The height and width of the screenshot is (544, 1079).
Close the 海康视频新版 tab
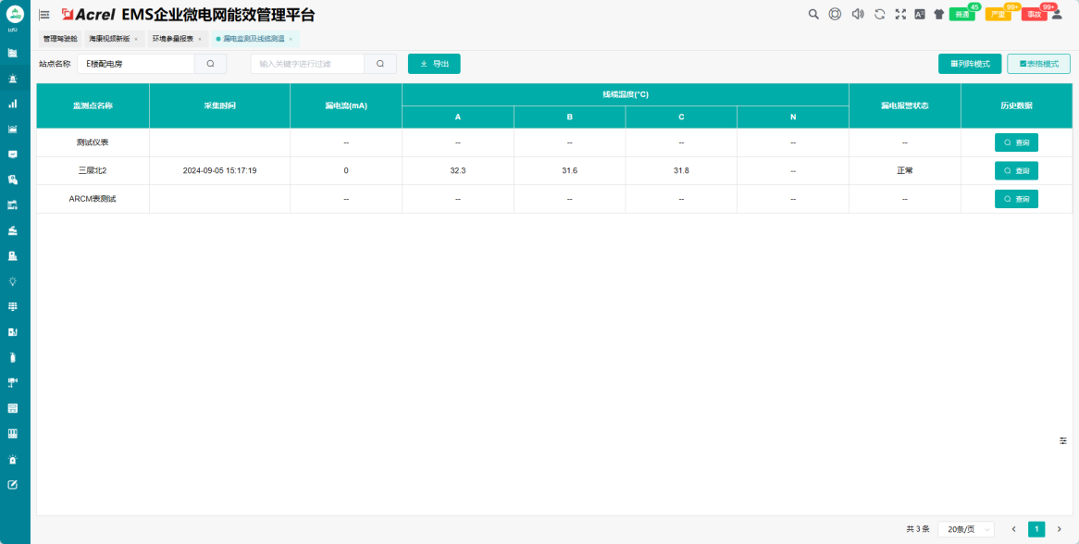(136, 39)
